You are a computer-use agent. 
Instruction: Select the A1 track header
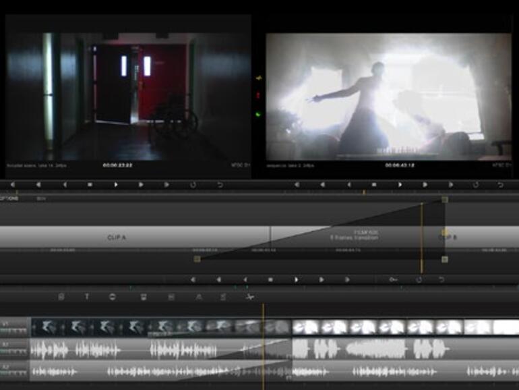click(15, 349)
